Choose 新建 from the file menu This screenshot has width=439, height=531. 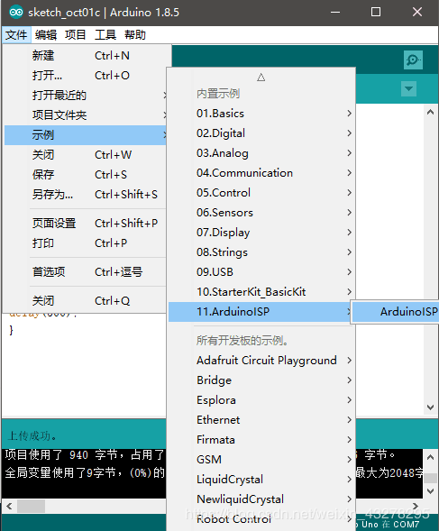pyautogui.click(x=85, y=56)
